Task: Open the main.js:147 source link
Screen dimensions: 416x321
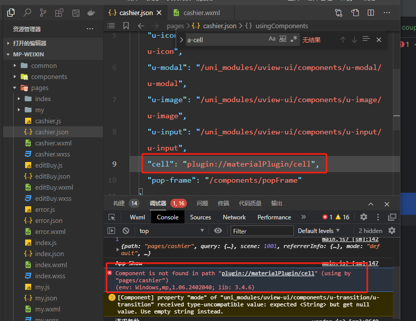Action: 350,263
